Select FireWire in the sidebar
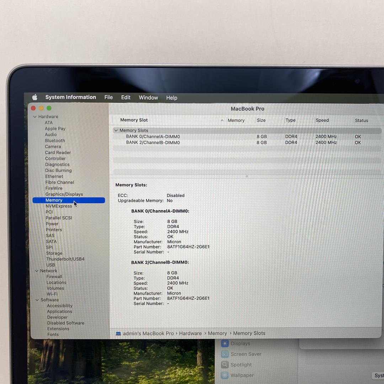Screen dimensions: 384x384 tap(54, 188)
